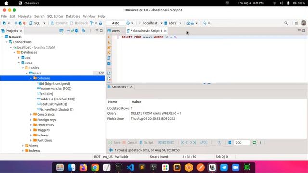308x173 pixels.
Task: Execute SQL statement with the orange arrow icon
Action: [x=109, y=37]
